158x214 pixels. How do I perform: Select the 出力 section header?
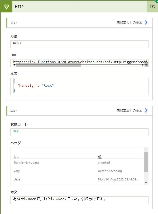[80, 110]
